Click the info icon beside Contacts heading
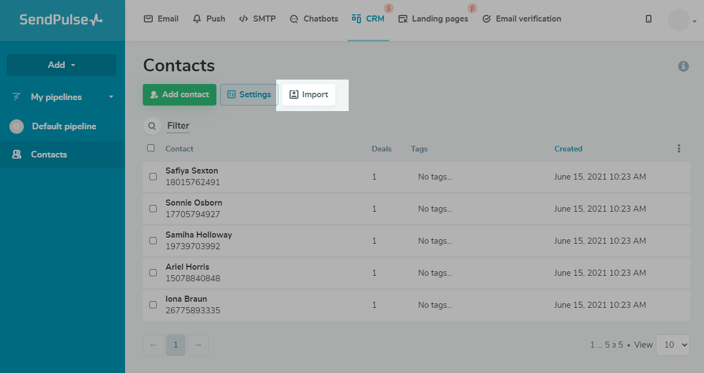Viewport: 704px width, 373px height. (684, 66)
